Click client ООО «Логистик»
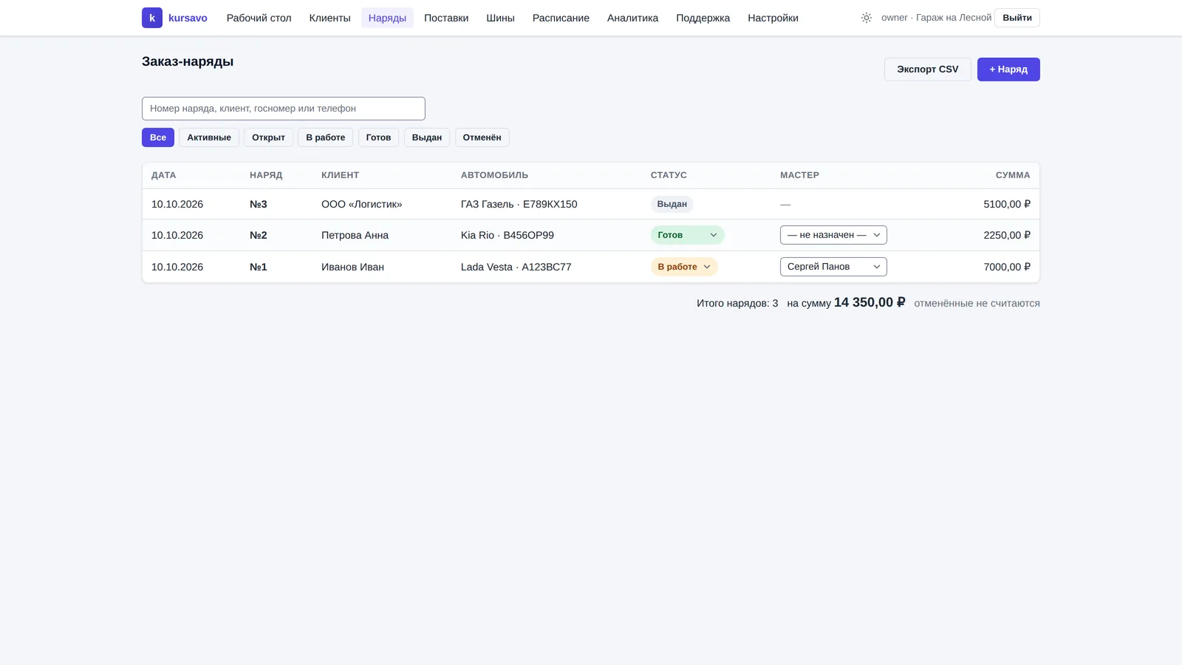Image resolution: width=1182 pixels, height=665 pixels. point(361,205)
